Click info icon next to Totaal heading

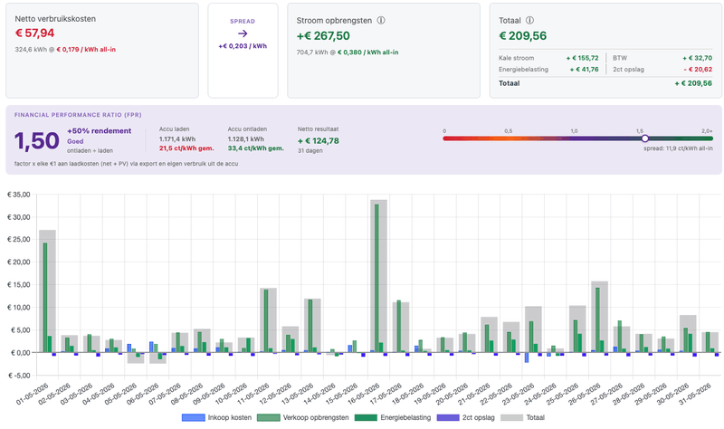[x=529, y=20]
